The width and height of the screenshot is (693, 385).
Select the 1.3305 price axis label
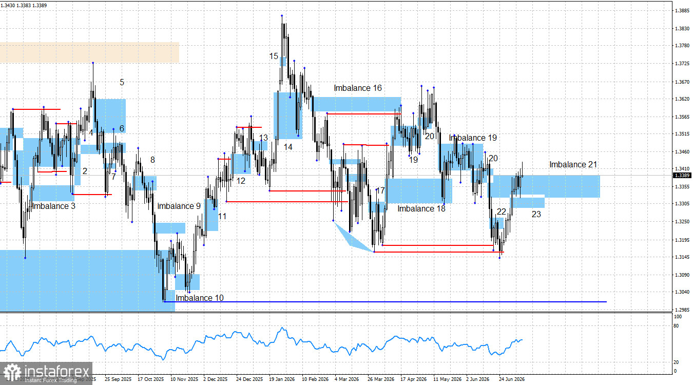(682, 203)
